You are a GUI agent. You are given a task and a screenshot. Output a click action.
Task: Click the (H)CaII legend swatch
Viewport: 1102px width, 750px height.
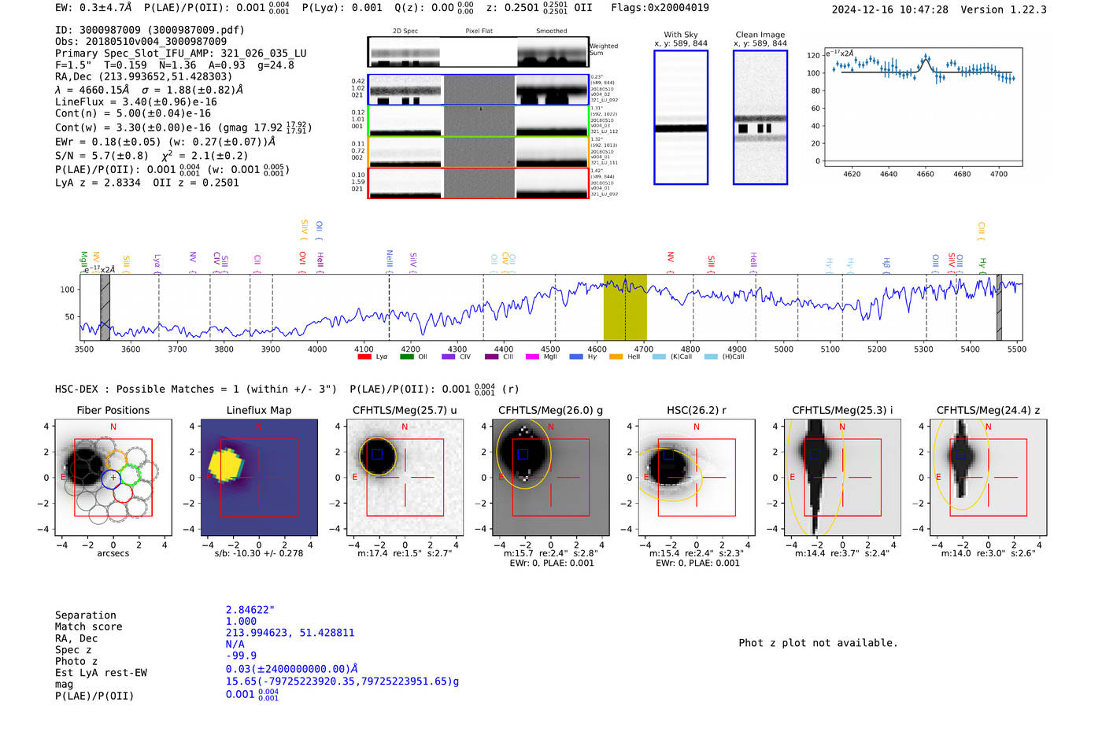coord(711,357)
